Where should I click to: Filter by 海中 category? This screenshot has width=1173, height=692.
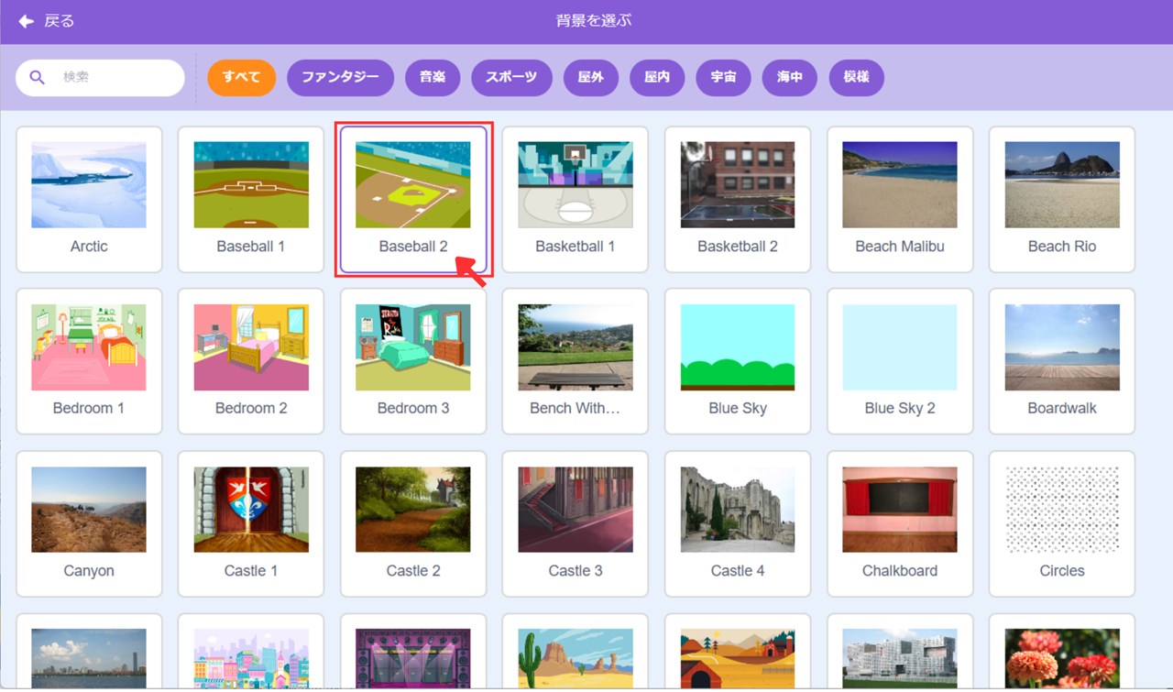point(789,78)
